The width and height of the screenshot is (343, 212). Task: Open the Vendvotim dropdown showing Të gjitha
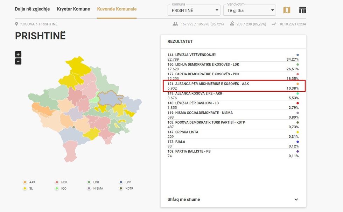(x=249, y=10)
